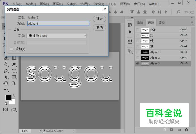Select the Hand tool
Screen dimensions: 196x134
(x=6, y=83)
